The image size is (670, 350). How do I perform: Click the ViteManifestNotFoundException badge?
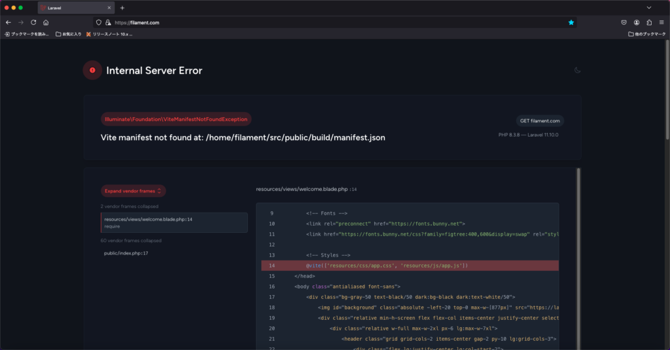[x=176, y=119]
